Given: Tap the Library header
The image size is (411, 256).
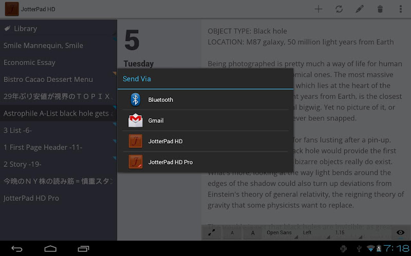Looking at the screenshot, I should pos(58,28).
